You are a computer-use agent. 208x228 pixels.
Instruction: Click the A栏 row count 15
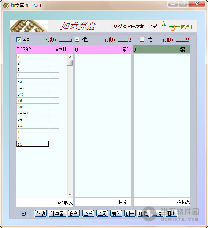(x=66, y=40)
